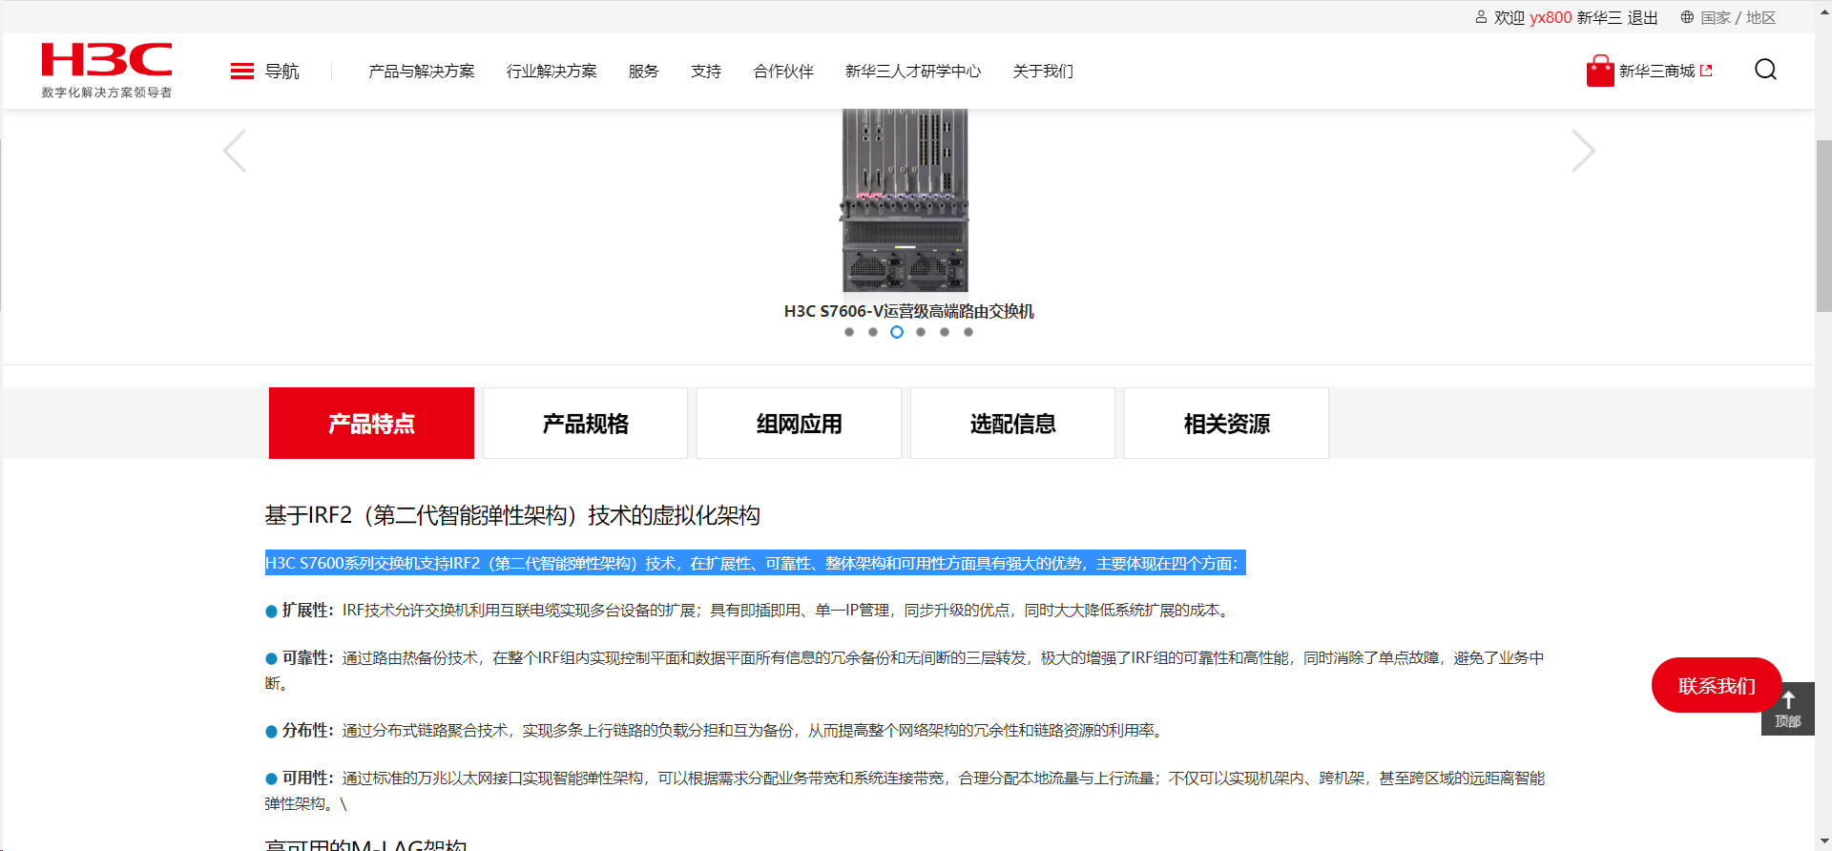This screenshot has height=851, width=1832.
Task: Open 关于我们 menu
Action: tap(1043, 72)
